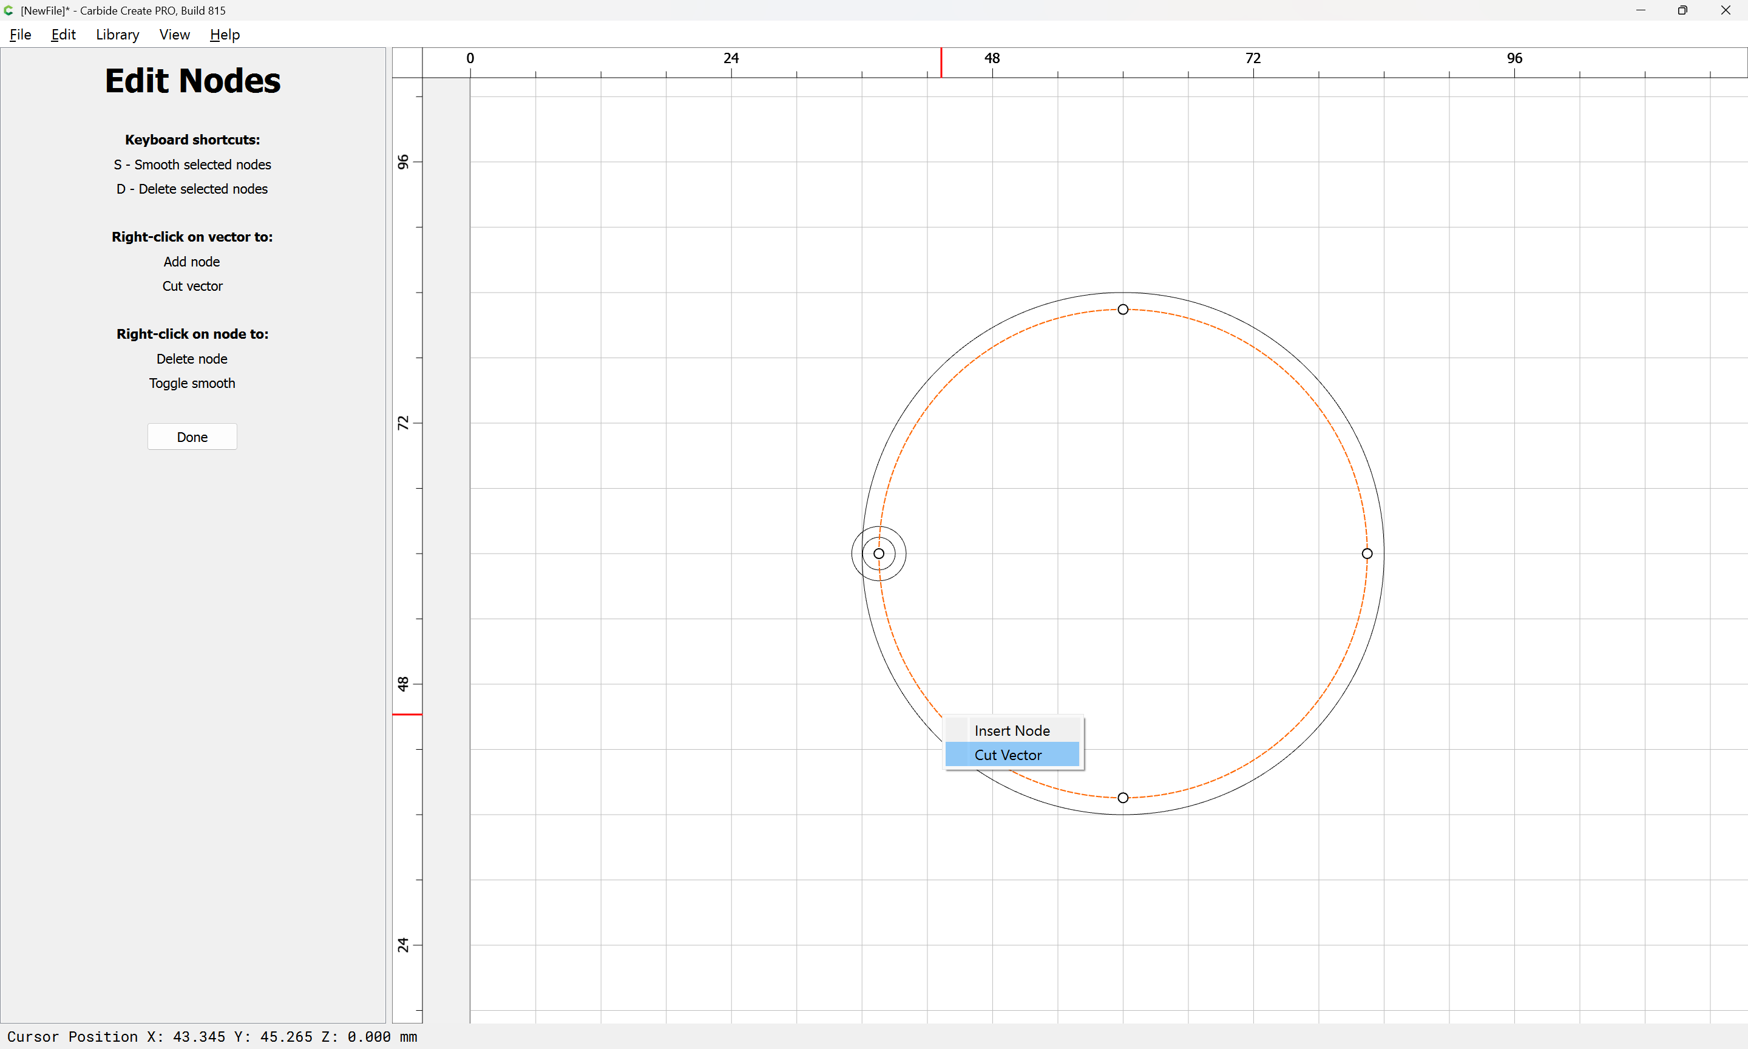Click the 'Toggle smooth' hint text
The width and height of the screenshot is (1748, 1049).
click(x=192, y=383)
